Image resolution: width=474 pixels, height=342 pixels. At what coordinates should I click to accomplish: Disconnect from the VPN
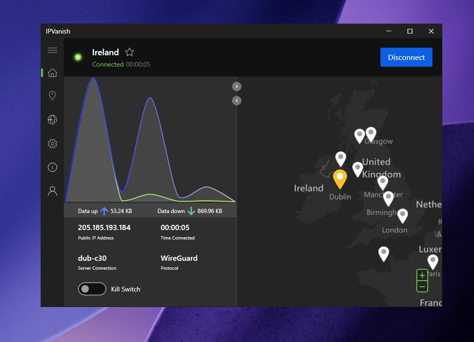(x=406, y=57)
